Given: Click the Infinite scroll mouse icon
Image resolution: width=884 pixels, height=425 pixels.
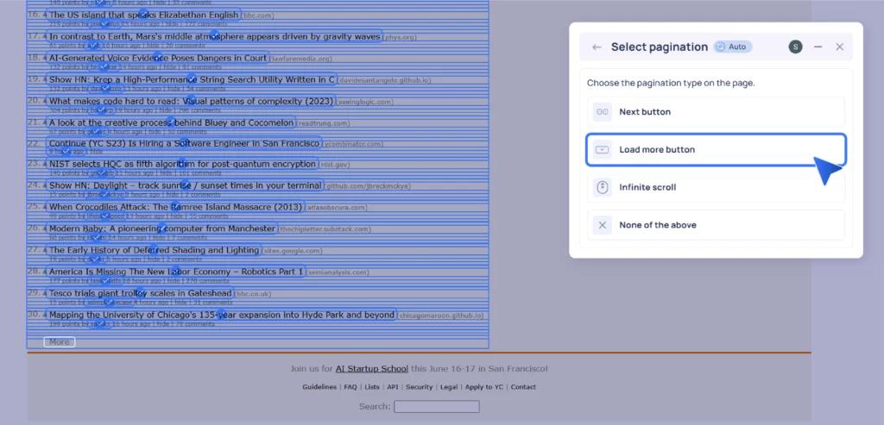Looking at the screenshot, I should click(x=603, y=187).
